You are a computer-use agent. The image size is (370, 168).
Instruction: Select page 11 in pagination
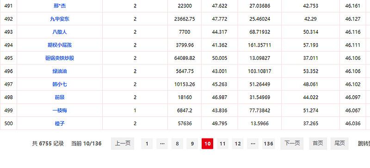point(222,144)
